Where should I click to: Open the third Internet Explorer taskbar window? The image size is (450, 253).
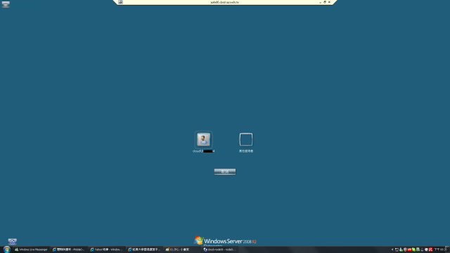(x=144, y=249)
